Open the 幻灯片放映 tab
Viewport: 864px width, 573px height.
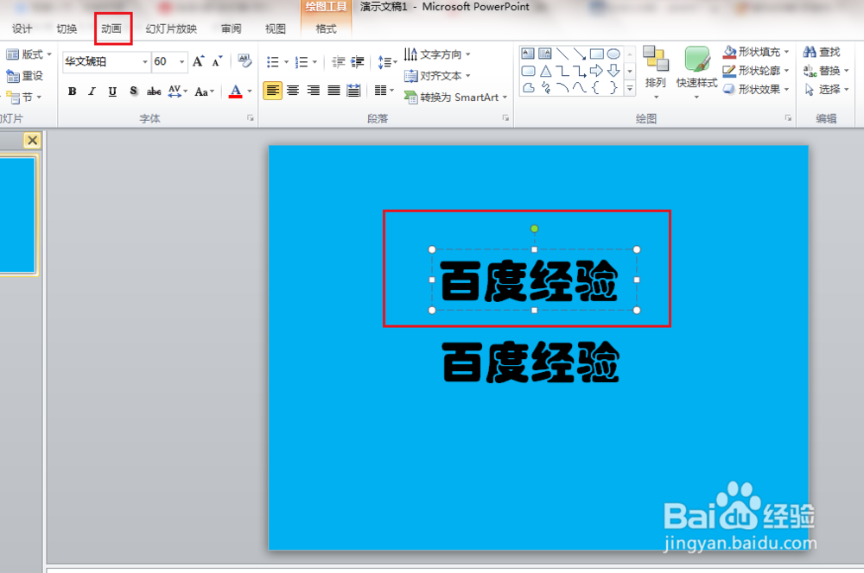coord(171,28)
